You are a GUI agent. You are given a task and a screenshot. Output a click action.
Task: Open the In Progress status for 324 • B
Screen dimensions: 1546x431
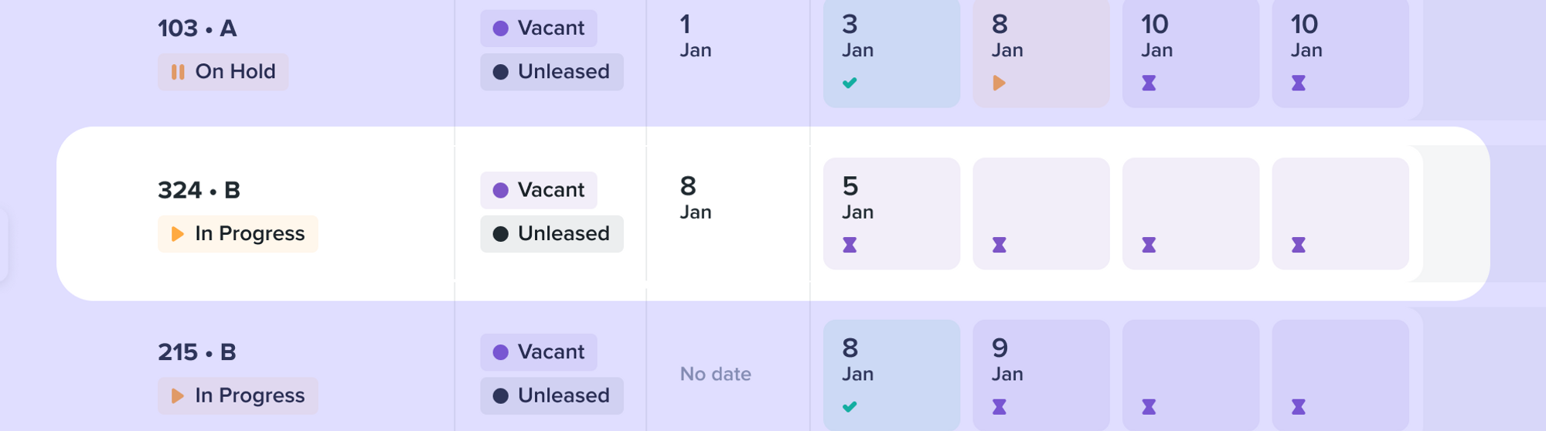tap(237, 234)
